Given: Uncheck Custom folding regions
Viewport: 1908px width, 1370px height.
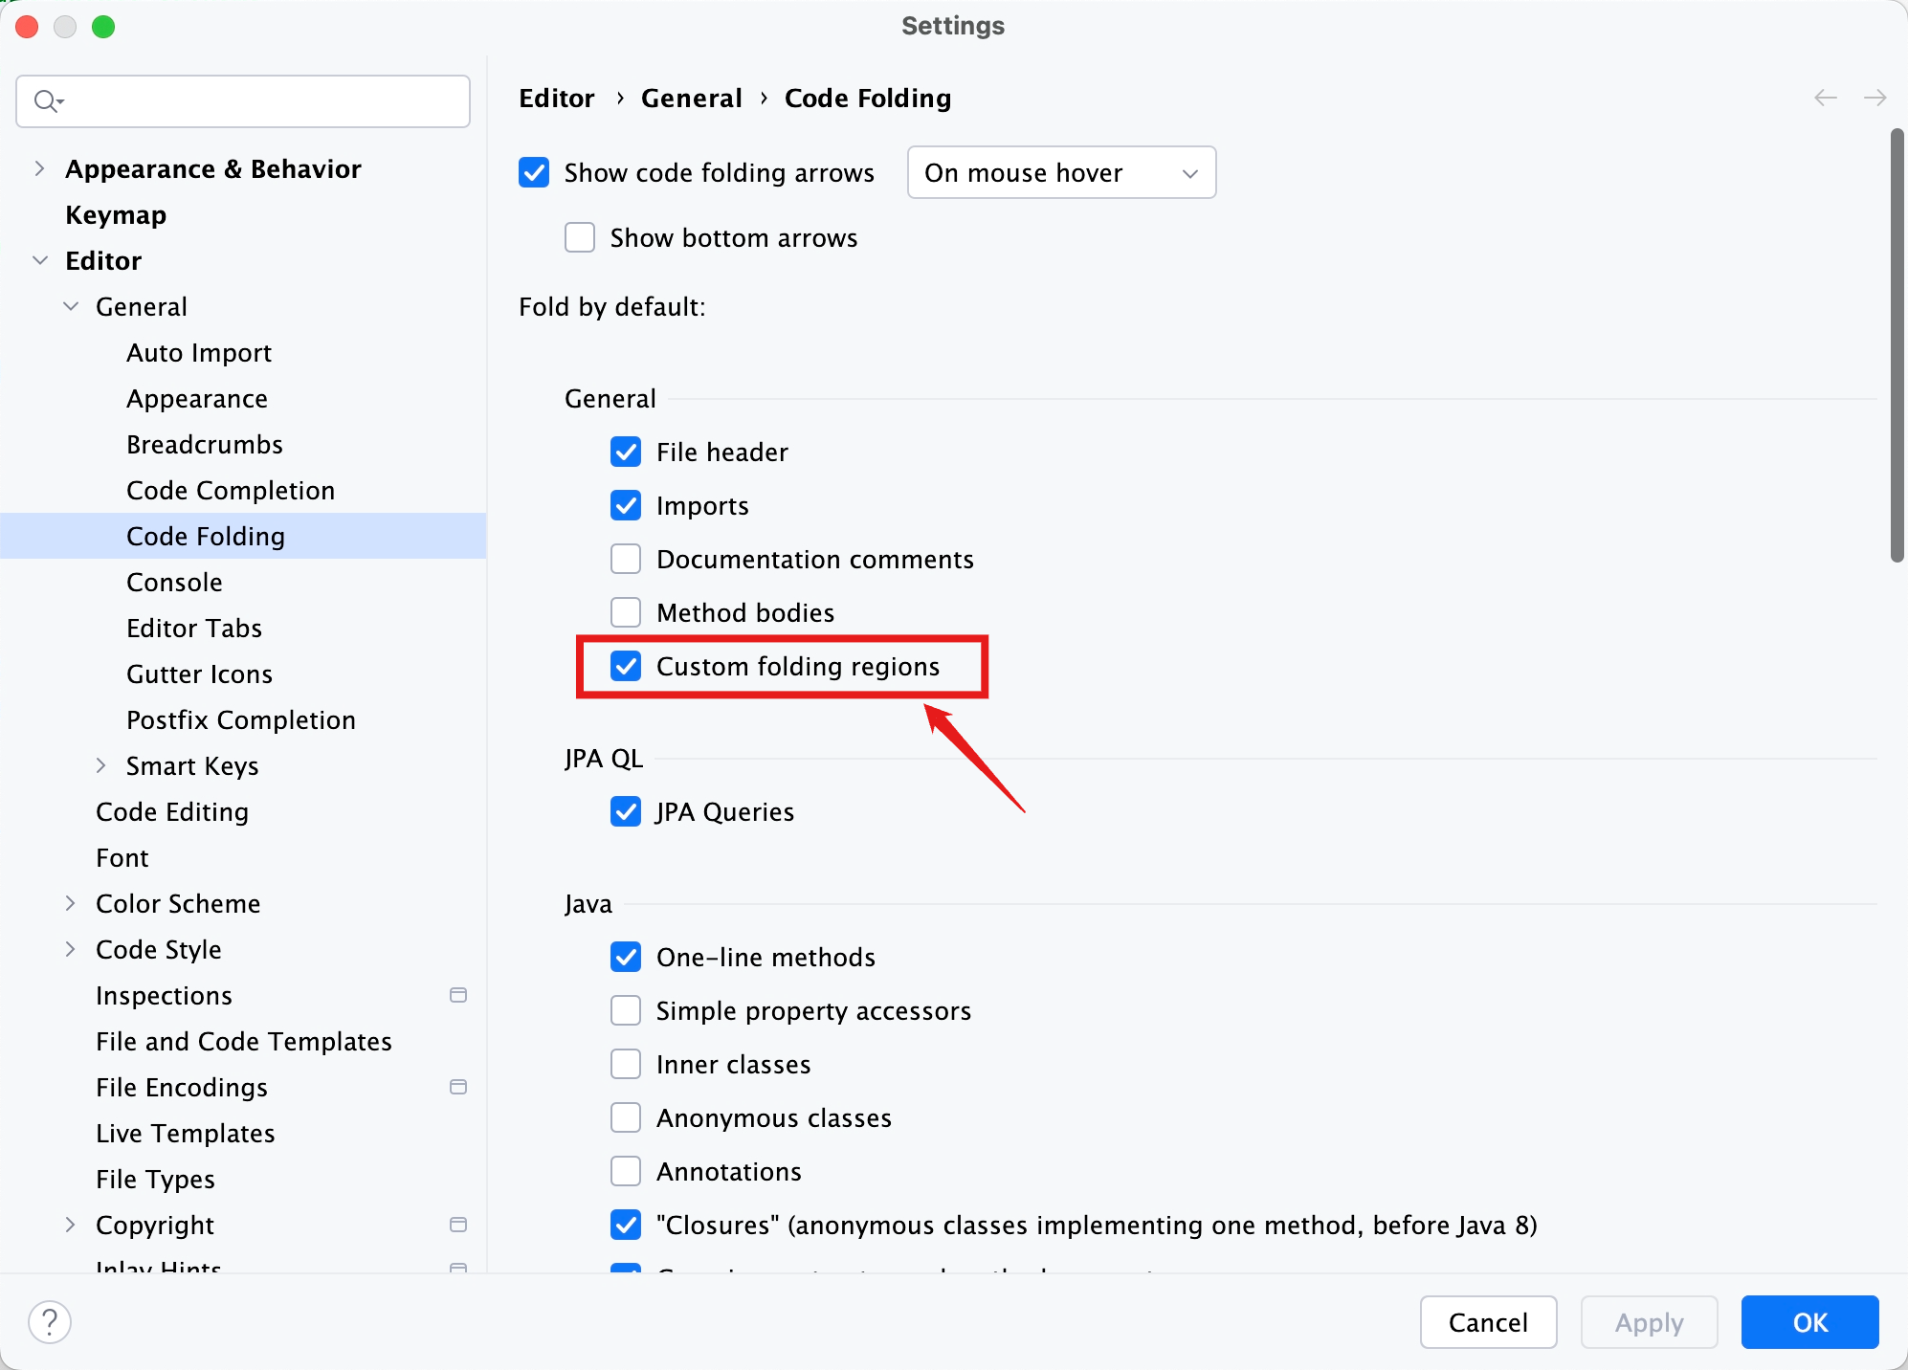Looking at the screenshot, I should tap(626, 666).
